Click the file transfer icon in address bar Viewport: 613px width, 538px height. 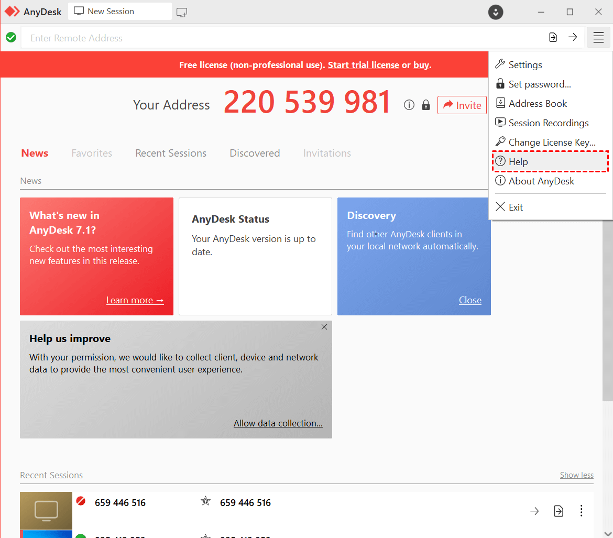[553, 37]
